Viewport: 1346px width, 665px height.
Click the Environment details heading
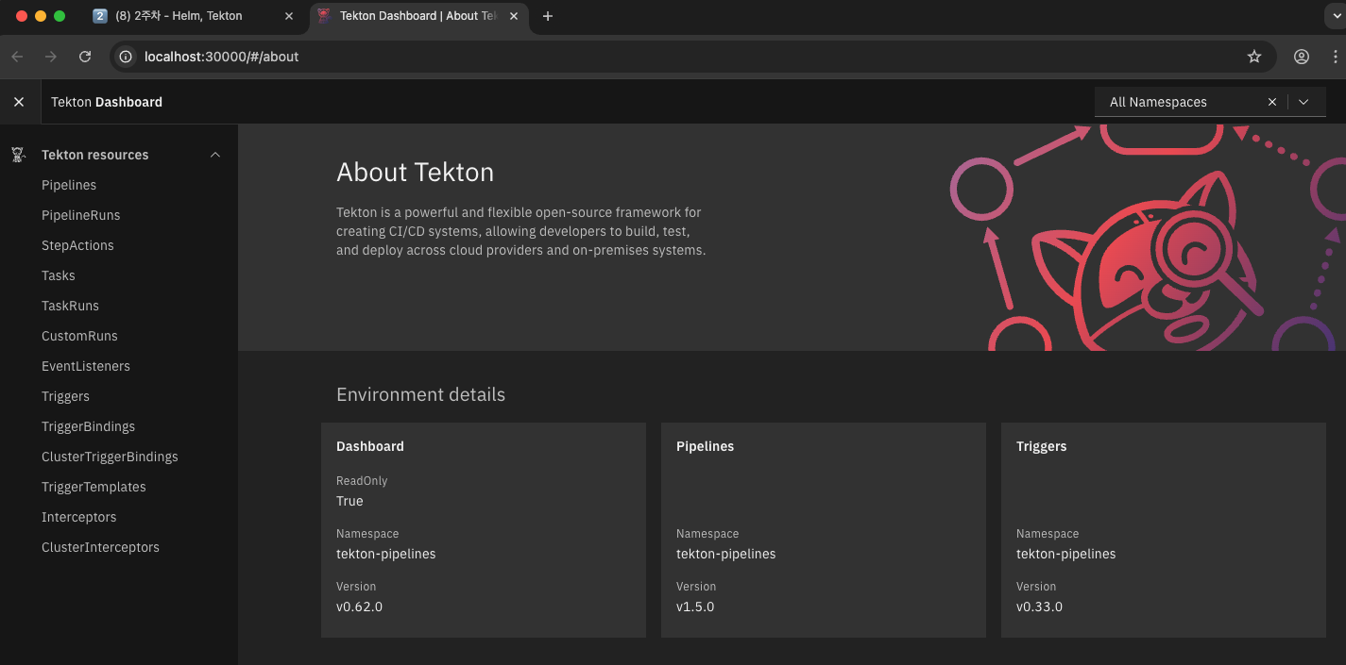[x=420, y=394]
